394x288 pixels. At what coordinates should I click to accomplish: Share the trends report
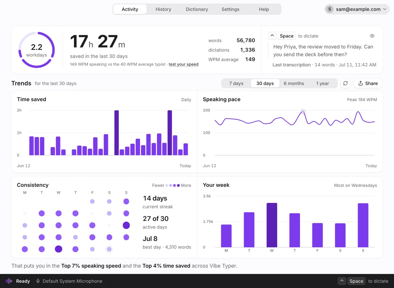tap(368, 83)
